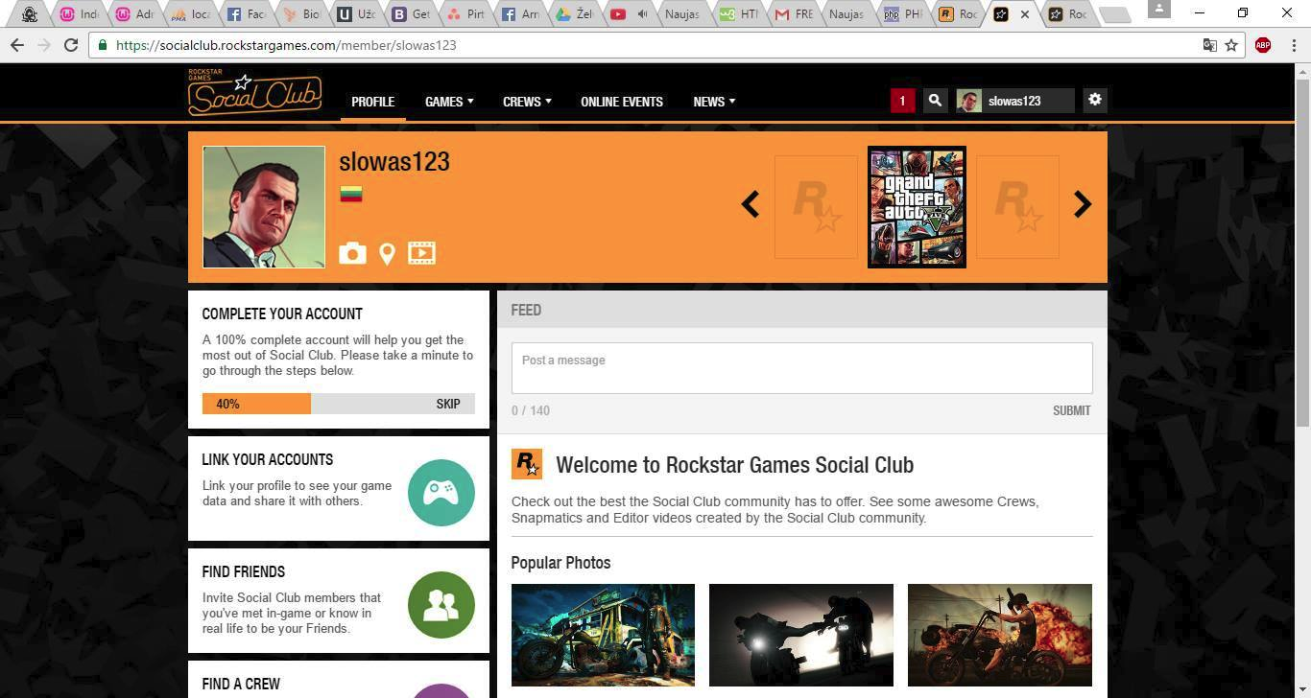
Task: Switch to the first Facebook tab
Action: 247,14
